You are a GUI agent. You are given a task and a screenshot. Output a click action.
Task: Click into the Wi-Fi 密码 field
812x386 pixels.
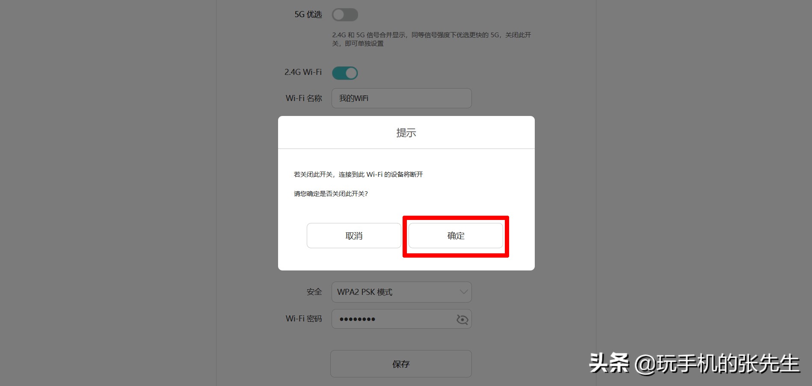pyautogui.click(x=401, y=319)
